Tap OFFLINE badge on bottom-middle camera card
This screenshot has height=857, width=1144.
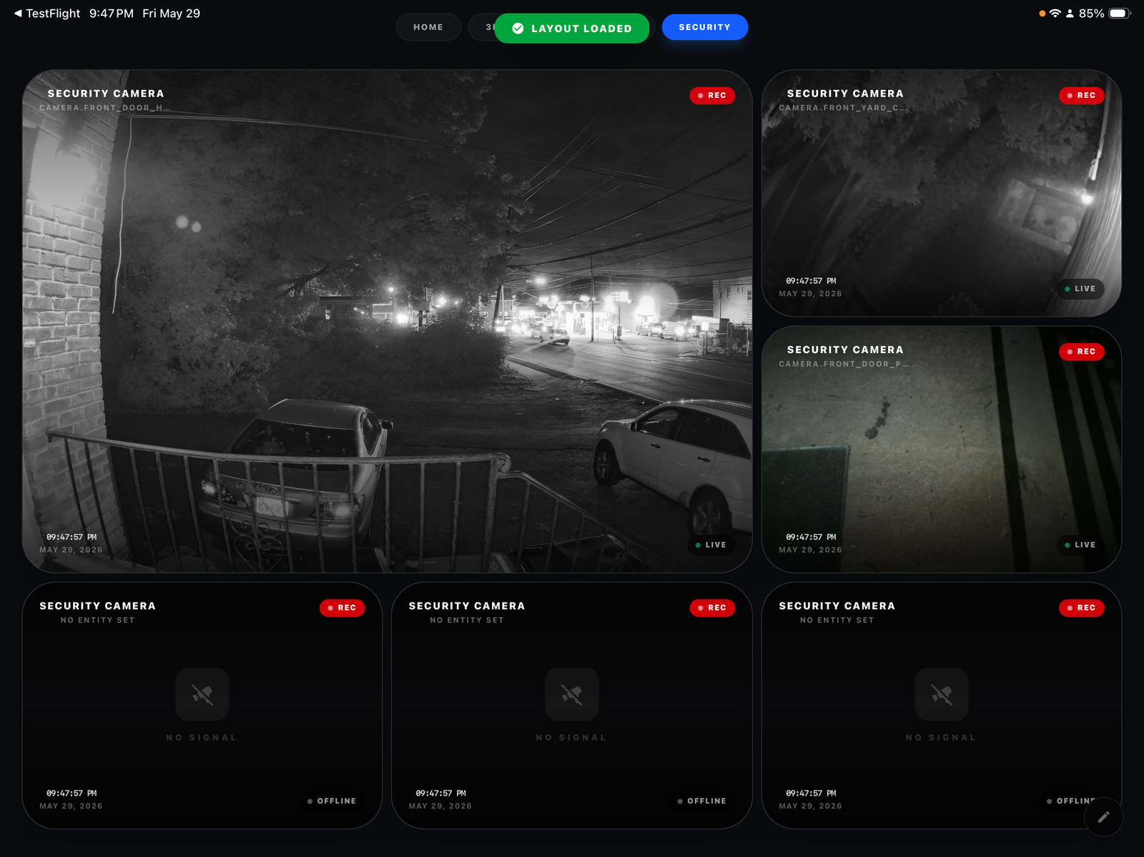(702, 801)
